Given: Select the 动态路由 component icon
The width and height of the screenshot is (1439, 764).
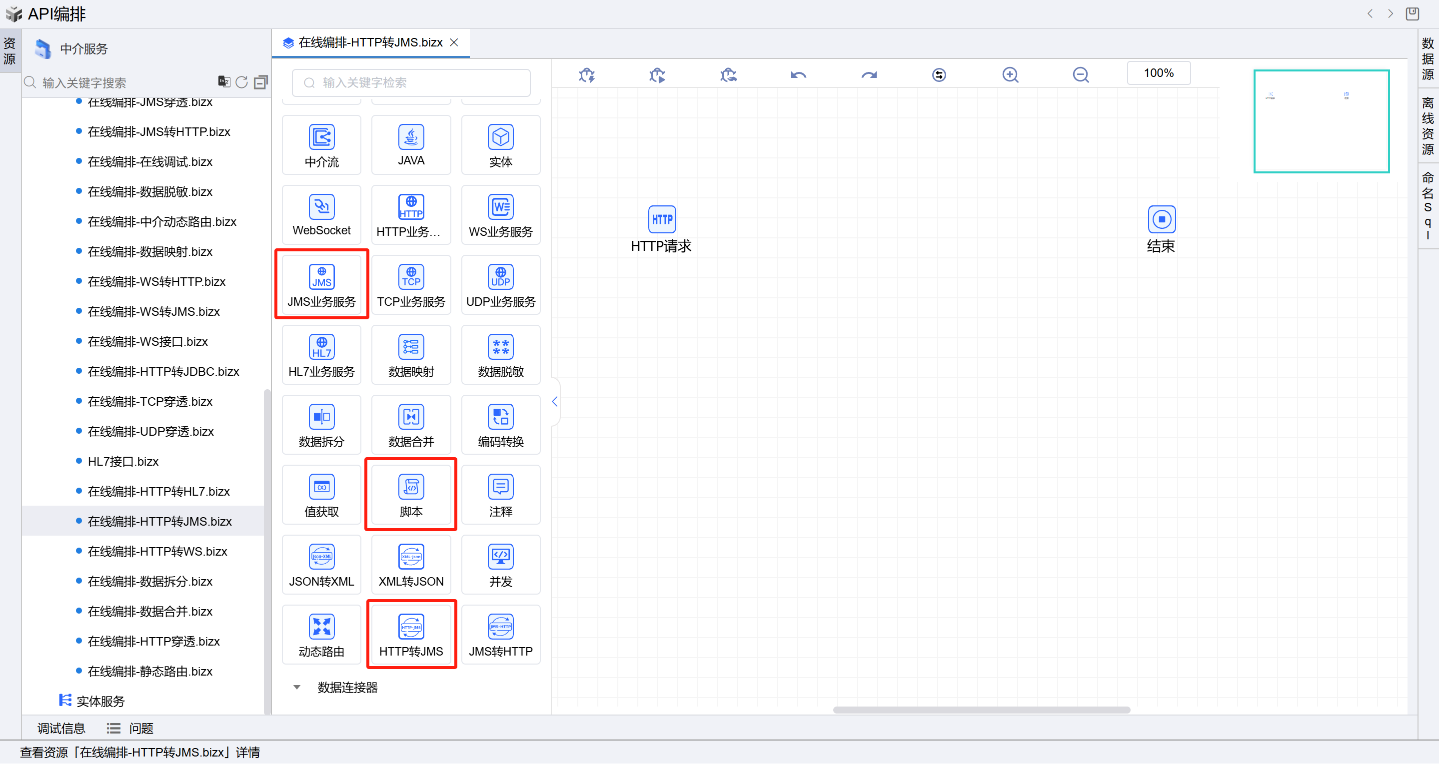Looking at the screenshot, I should click(x=321, y=627).
